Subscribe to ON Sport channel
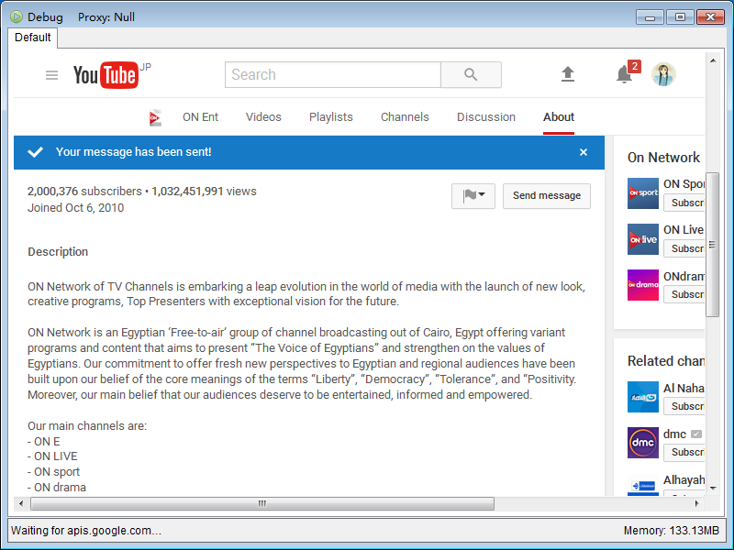 pyautogui.click(x=684, y=203)
